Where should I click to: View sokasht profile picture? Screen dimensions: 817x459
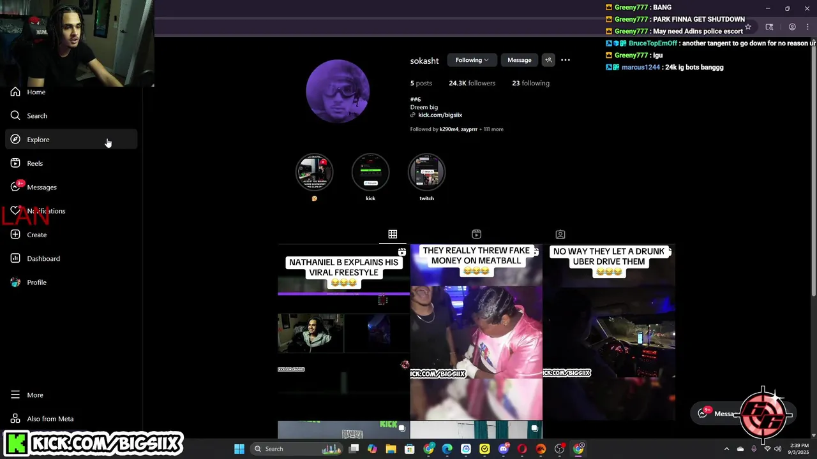(x=337, y=91)
